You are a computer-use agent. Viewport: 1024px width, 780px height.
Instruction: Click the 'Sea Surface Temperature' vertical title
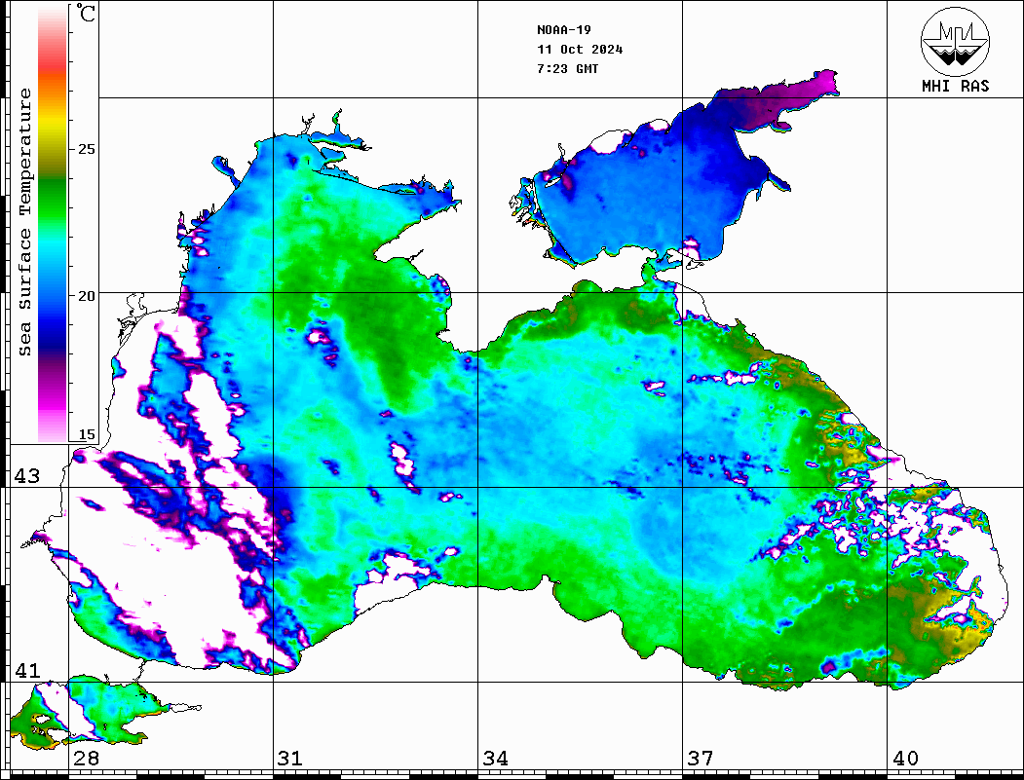tap(24, 222)
